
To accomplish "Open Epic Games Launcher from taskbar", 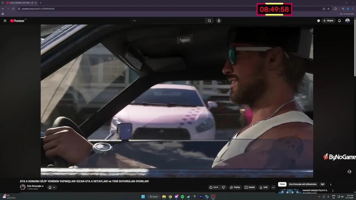I will pyautogui.click(x=195, y=197).
